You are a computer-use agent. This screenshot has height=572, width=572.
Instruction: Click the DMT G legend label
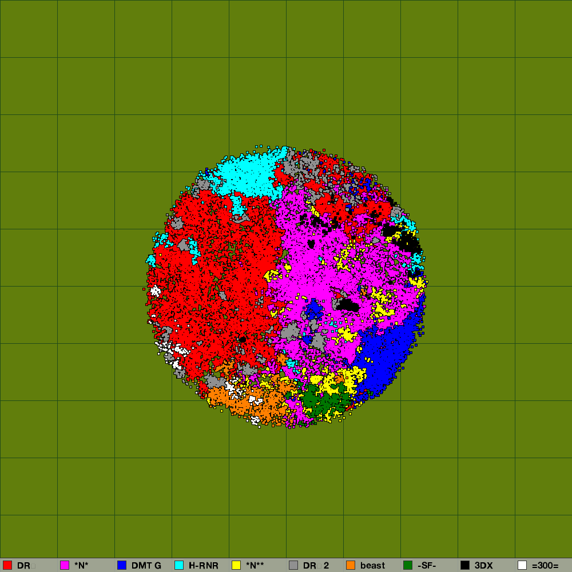146,566
